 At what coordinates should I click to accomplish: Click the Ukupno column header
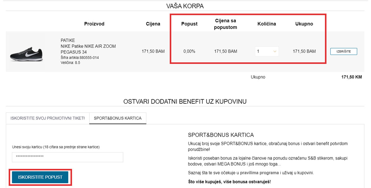[x=304, y=24]
